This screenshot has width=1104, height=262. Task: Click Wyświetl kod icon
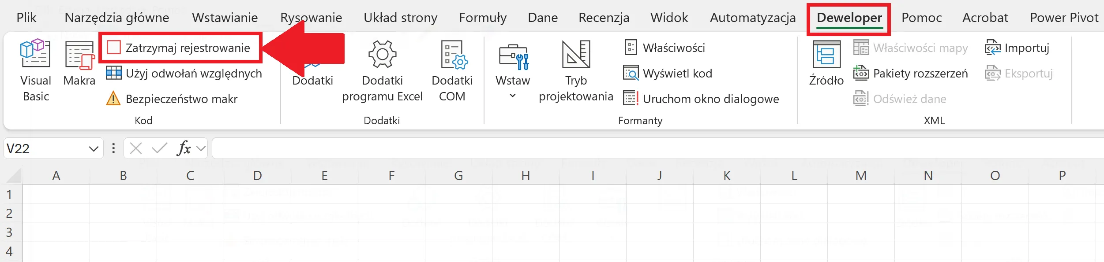click(631, 73)
